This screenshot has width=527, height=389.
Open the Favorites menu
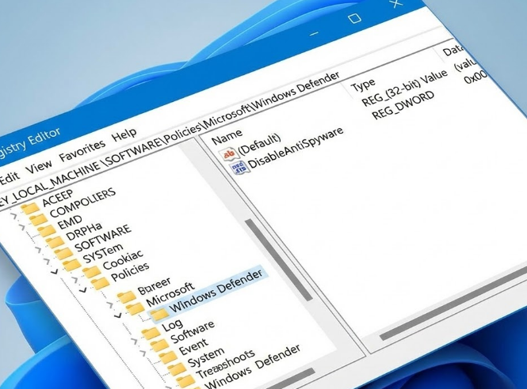(x=82, y=150)
